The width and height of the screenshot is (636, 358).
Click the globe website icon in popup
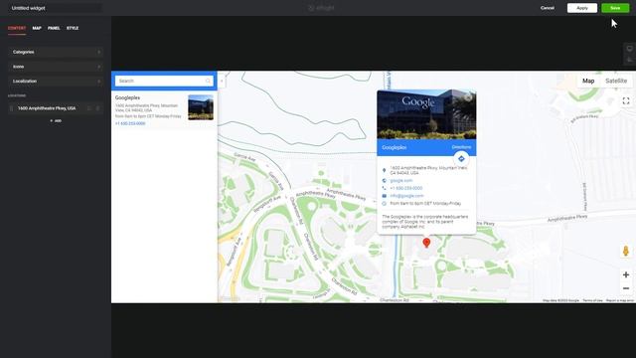tap(385, 180)
